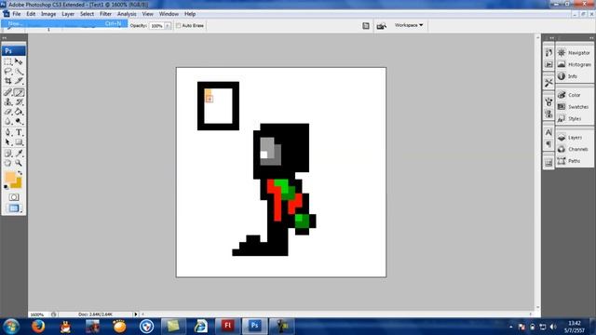Screen dimensions: 596x335
Task: Select the Move tool
Action: click(x=19, y=61)
